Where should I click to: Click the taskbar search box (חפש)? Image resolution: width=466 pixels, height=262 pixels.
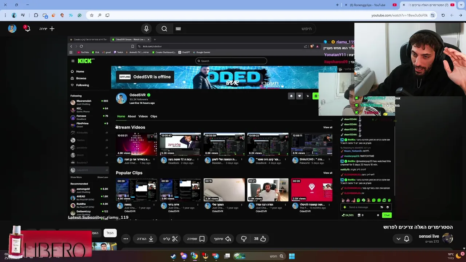click(259, 256)
